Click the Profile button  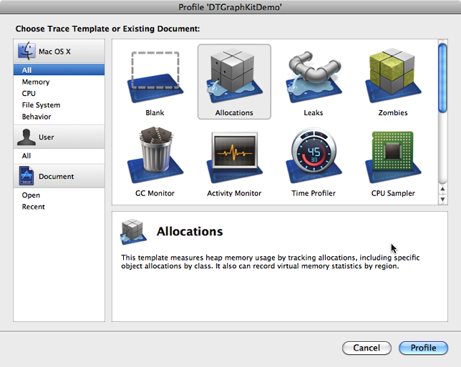pyautogui.click(x=423, y=348)
